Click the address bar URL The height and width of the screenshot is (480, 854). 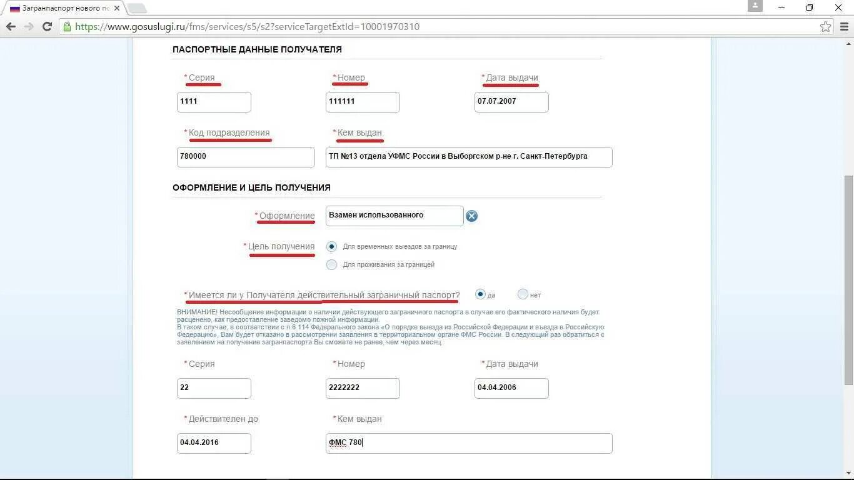pos(247,27)
